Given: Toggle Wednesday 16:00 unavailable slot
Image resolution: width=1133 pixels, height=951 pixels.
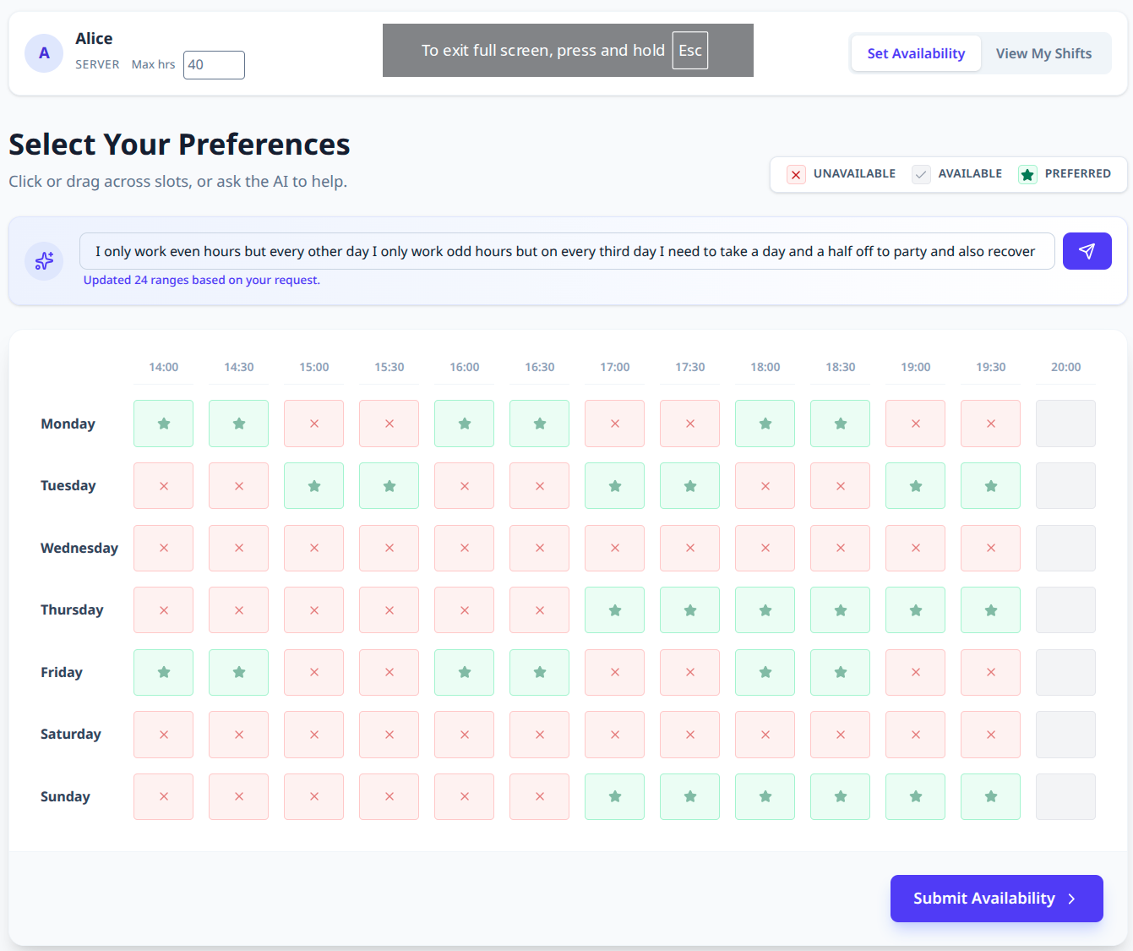Looking at the screenshot, I should (x=464, y=548).
